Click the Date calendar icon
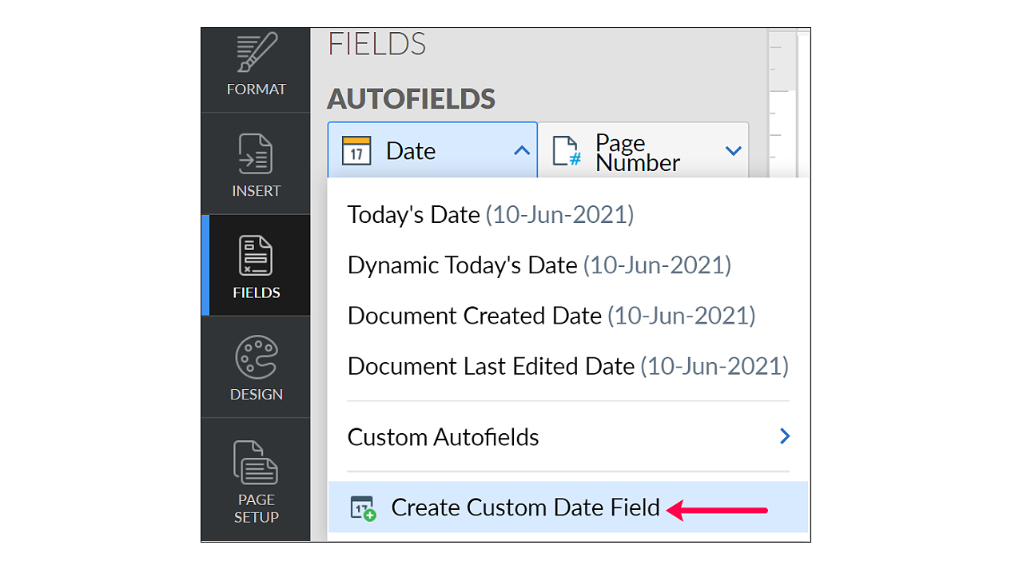 356,150
